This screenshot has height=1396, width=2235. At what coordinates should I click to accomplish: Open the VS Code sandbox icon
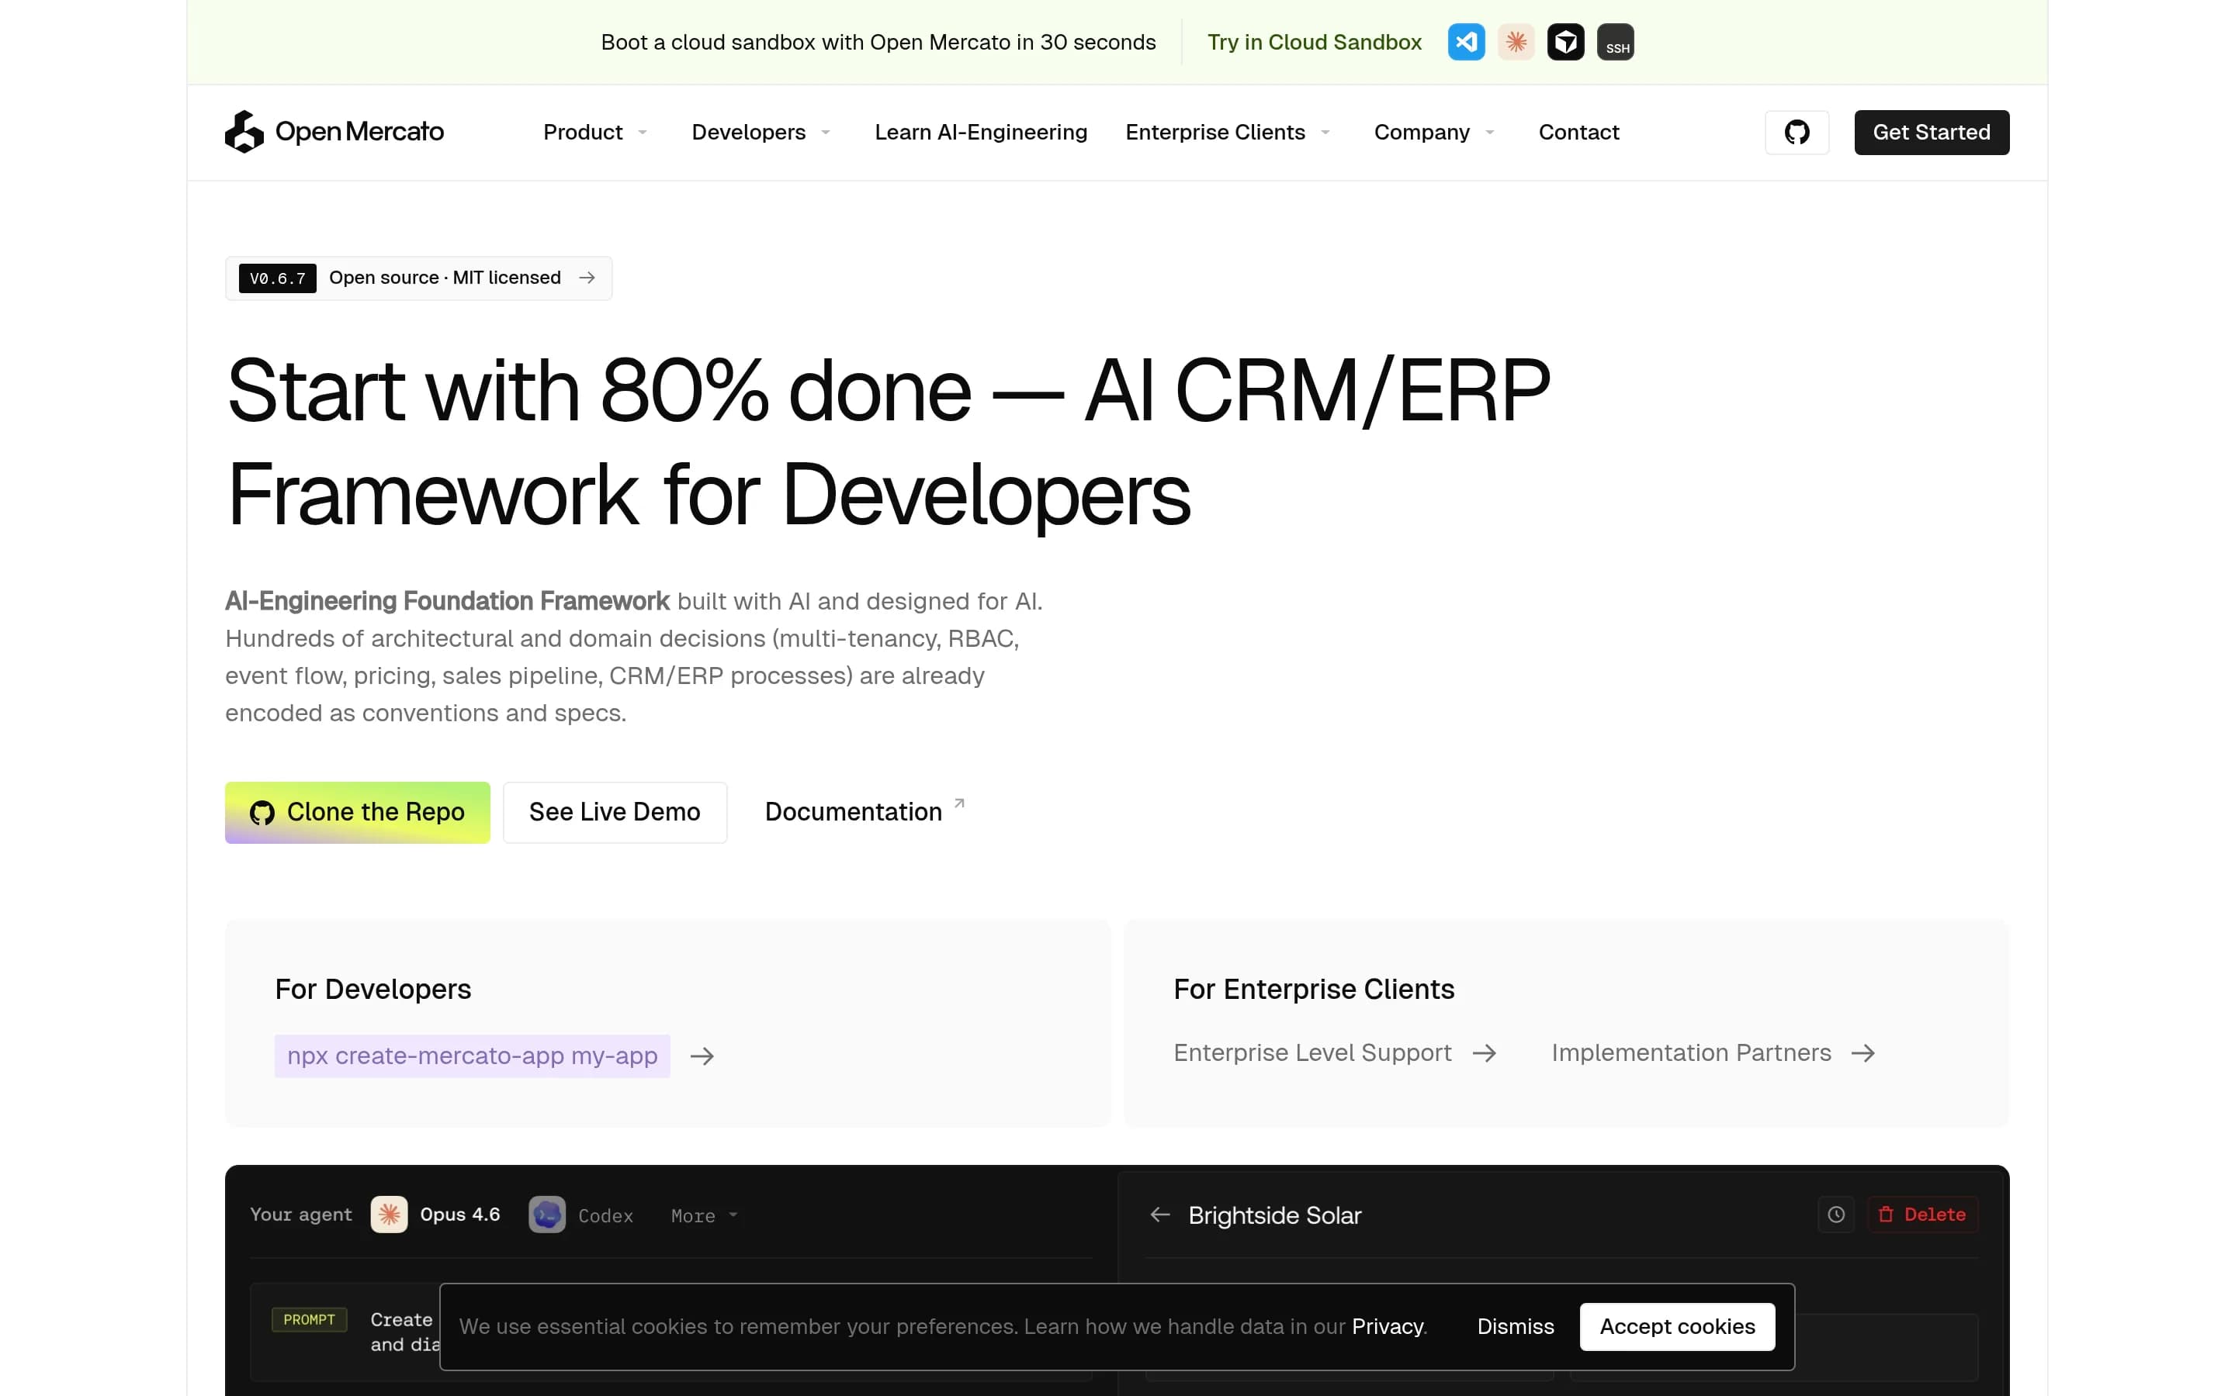1466,43
